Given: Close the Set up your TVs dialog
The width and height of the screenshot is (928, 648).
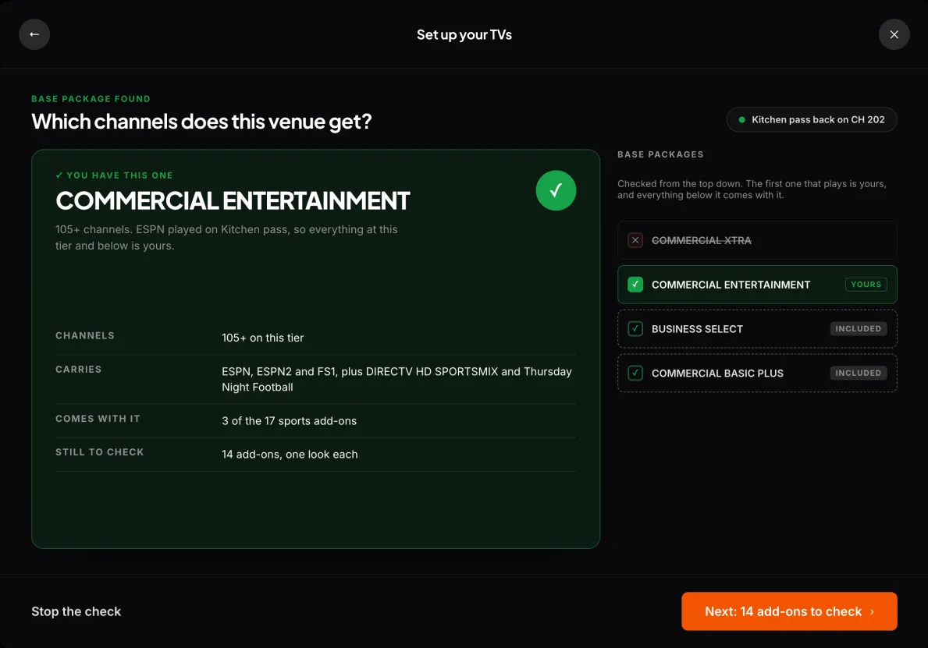Looking at the screenshot, I should (x=894, y=34).
